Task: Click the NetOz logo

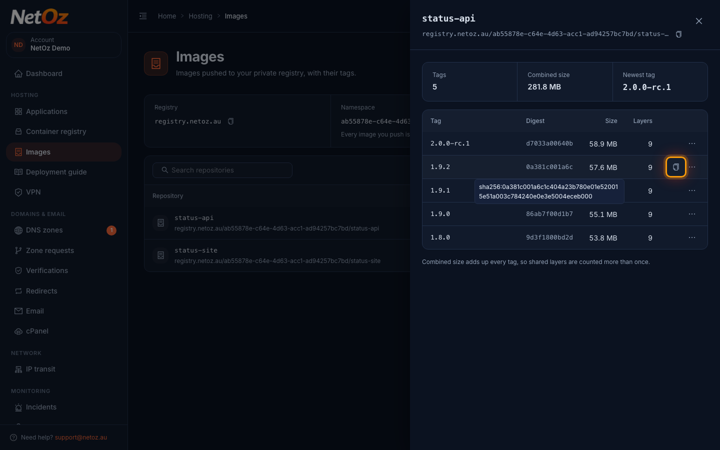Action: (39, 17)
